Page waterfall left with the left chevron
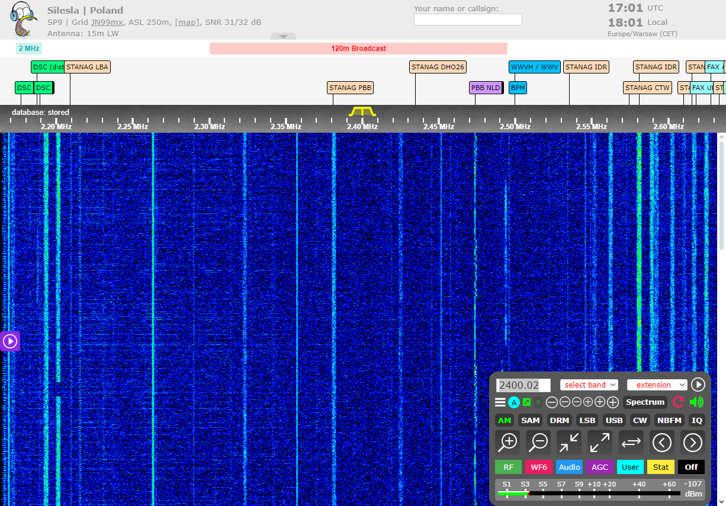Image resolution: width=726 pixels, height=506 pixels. [x=662, y=442]
